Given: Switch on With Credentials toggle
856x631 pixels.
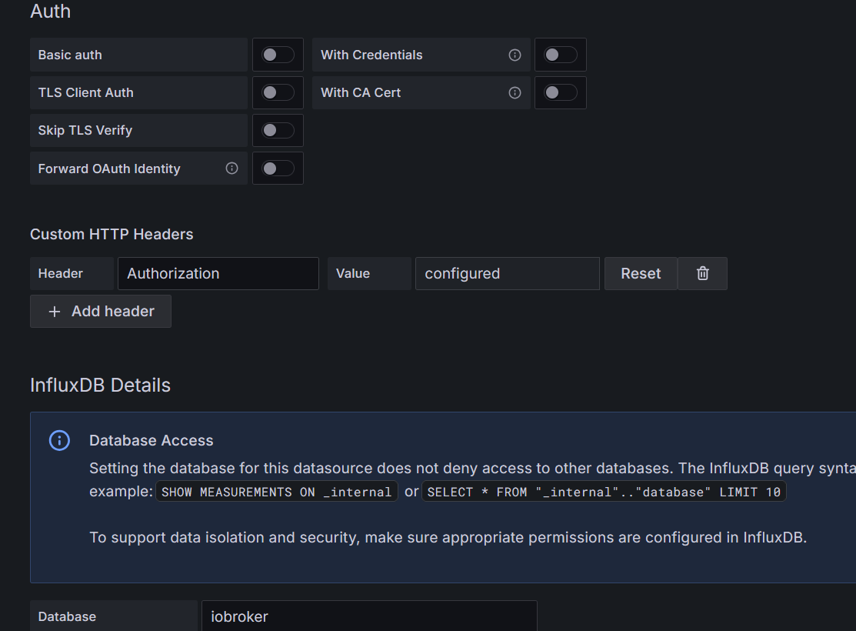Looking at the screenshot, I should click(560, 55).
